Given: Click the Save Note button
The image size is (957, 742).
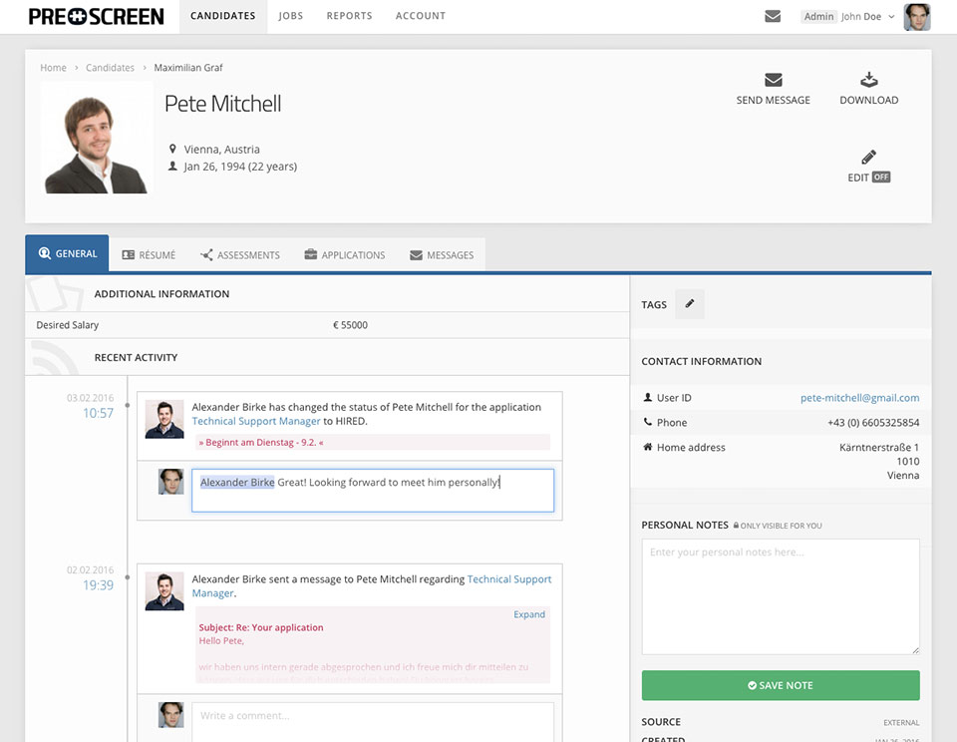Looking at the screenshot, I should coord(780,685).
